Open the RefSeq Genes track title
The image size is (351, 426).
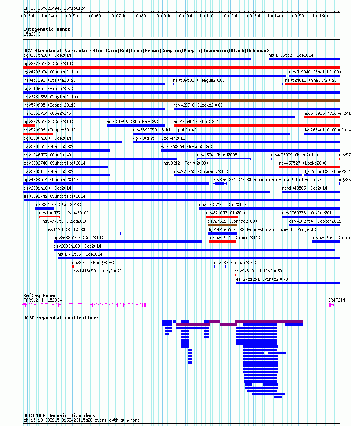click(40, 295)
